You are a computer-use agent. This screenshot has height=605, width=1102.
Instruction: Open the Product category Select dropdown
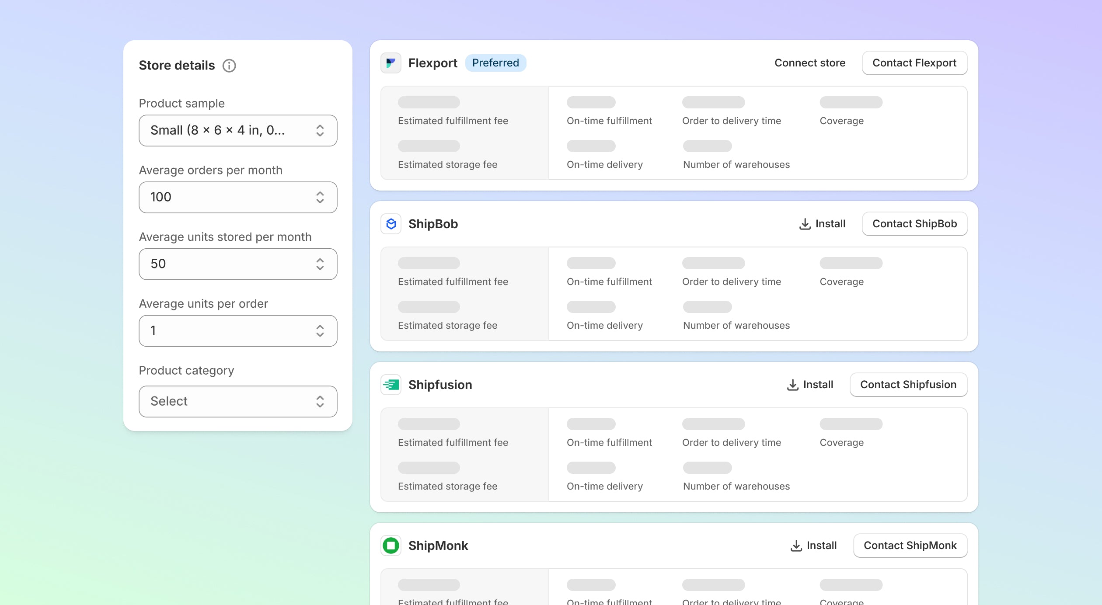point(238,401)
